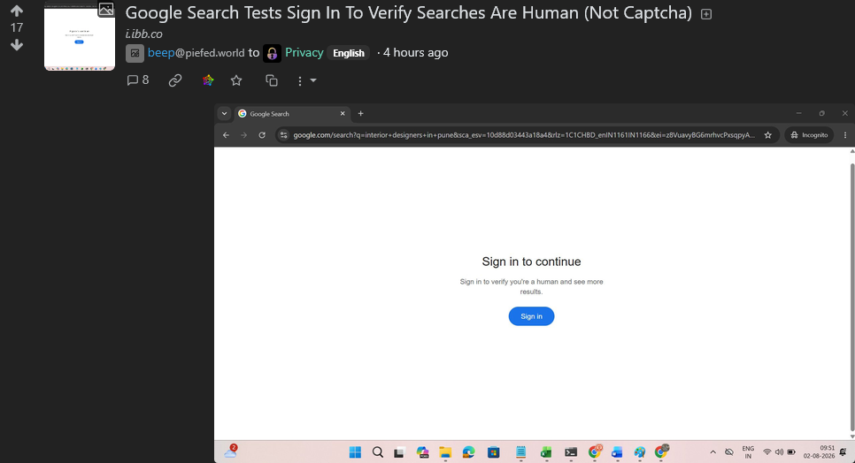Open the 8 comments on the post

138,80
